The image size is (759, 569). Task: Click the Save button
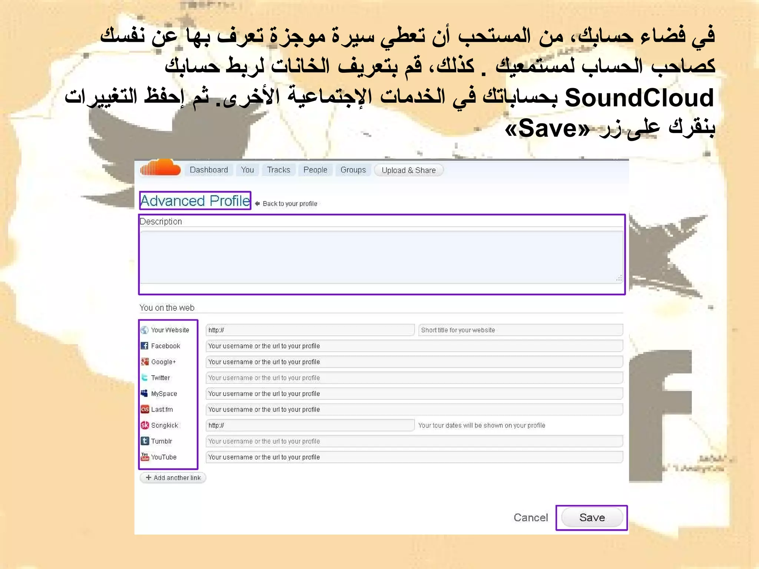[592, 518]
